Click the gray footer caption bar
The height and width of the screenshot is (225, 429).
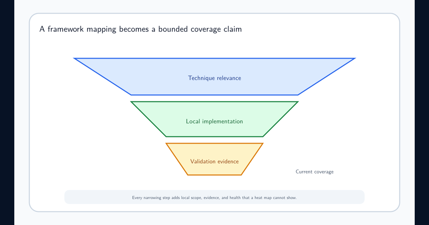[214, 197]
